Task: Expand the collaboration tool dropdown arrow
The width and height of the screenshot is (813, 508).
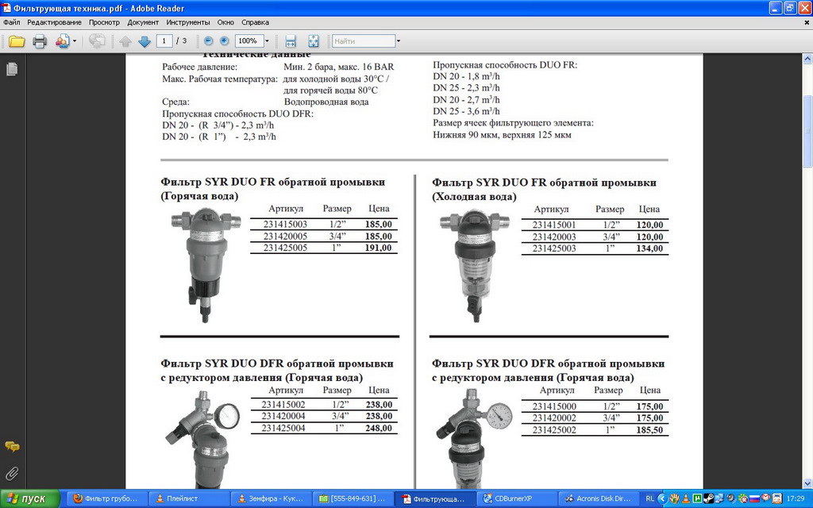Action: coord(75,41)
